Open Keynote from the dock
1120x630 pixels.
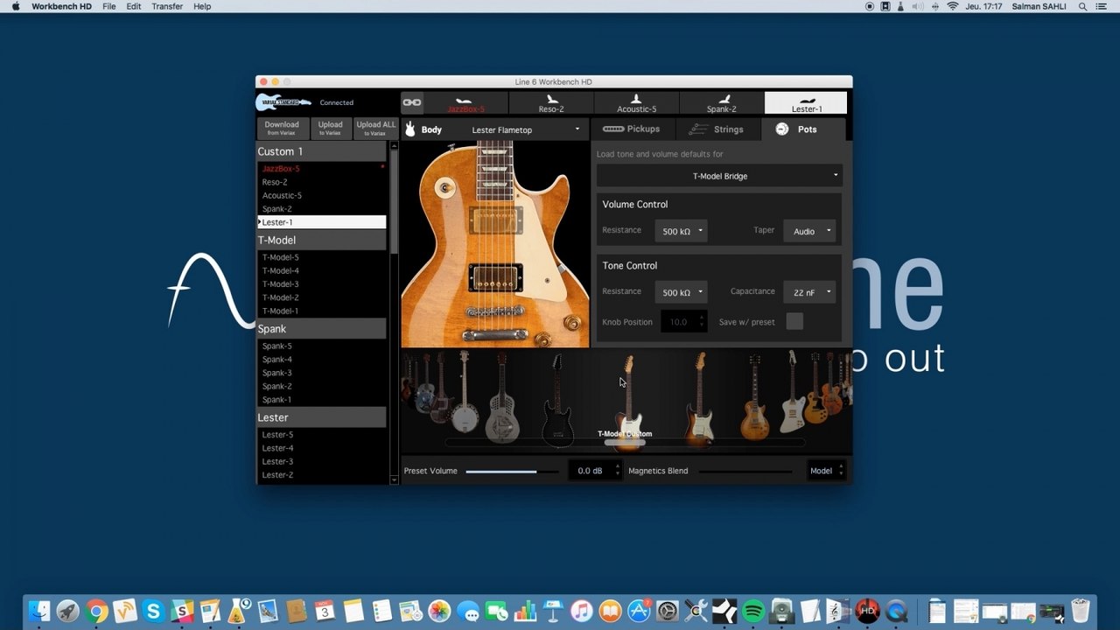tap(553, 611)
